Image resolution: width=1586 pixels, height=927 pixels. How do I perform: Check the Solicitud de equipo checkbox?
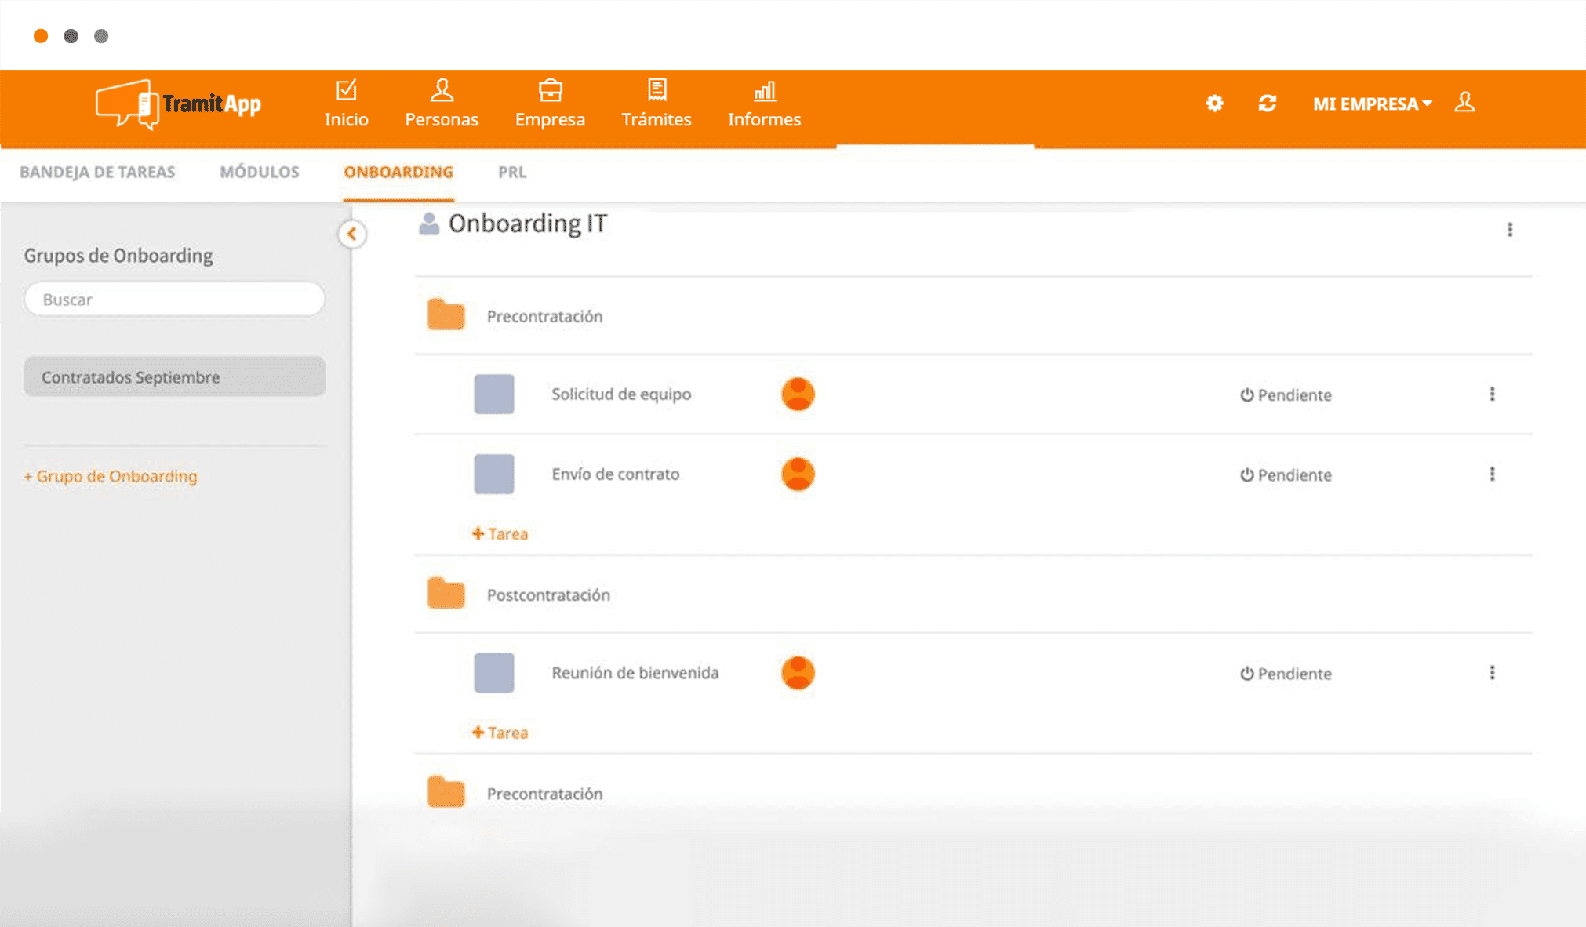pyautogui.click(x=494, y=394)
